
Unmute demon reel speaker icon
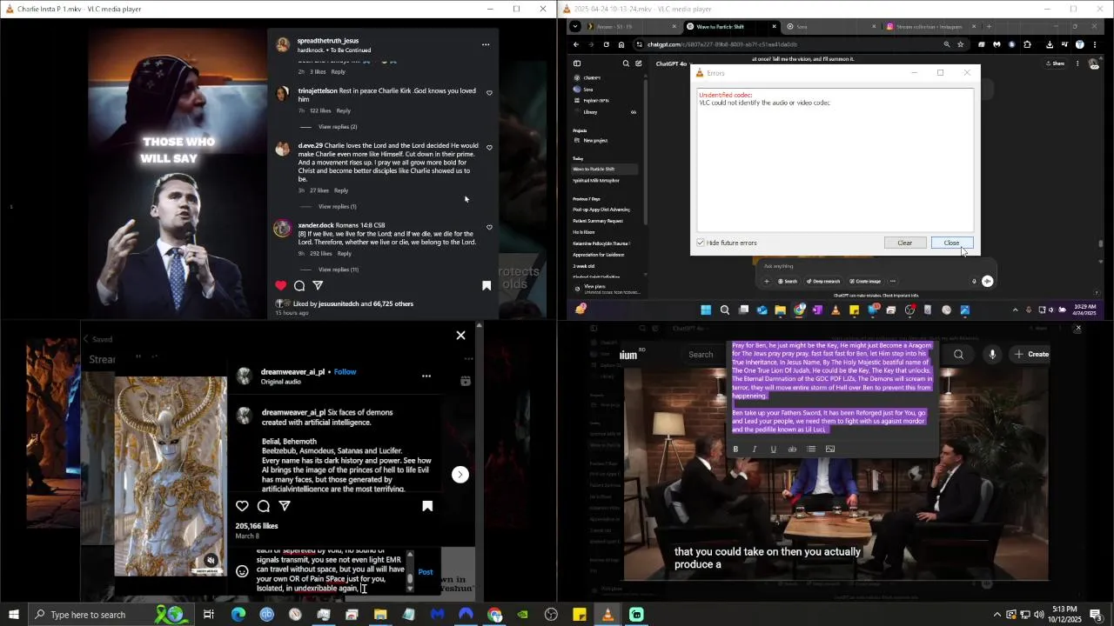coord(211,561)
